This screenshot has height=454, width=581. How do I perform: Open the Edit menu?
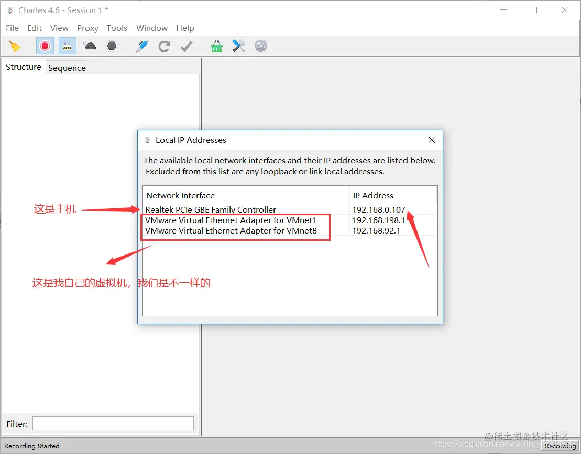[35, 28]
